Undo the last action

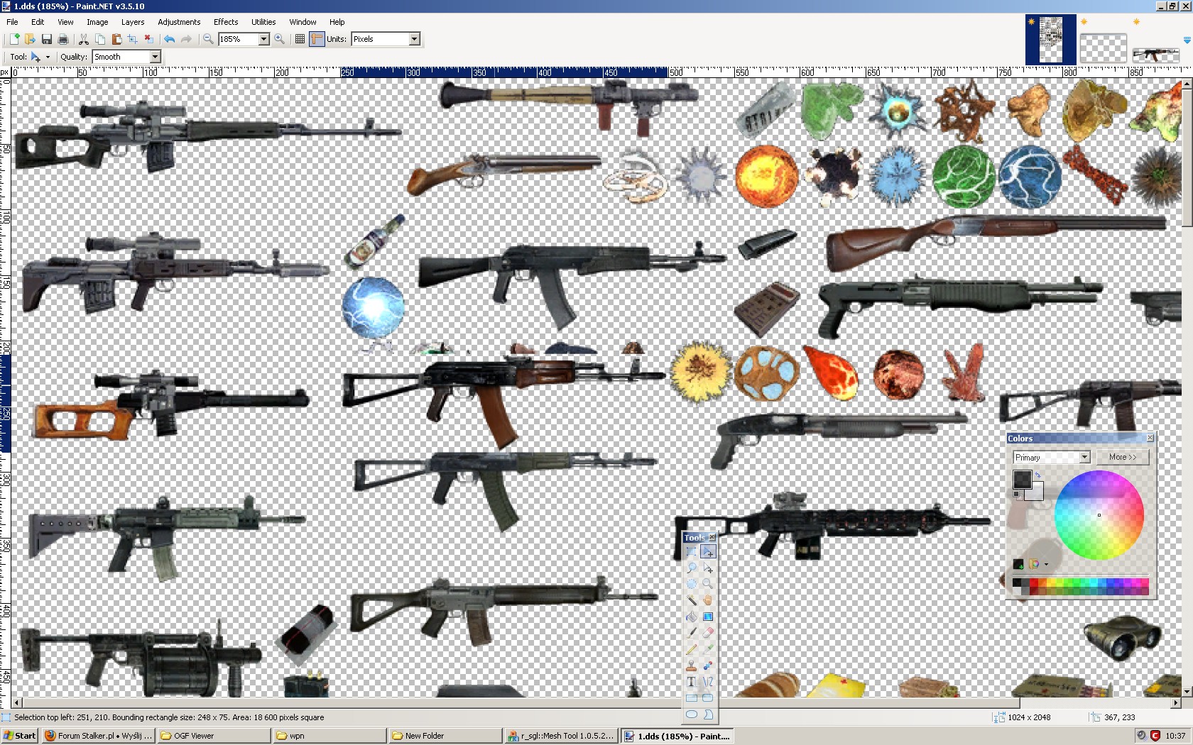click(x=169, y=39)
